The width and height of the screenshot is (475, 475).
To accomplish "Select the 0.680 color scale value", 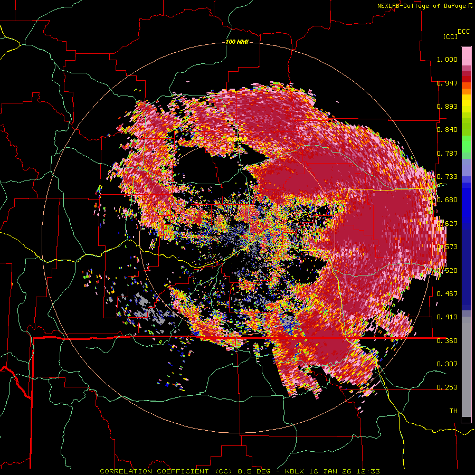I will [x=447, y=199].
